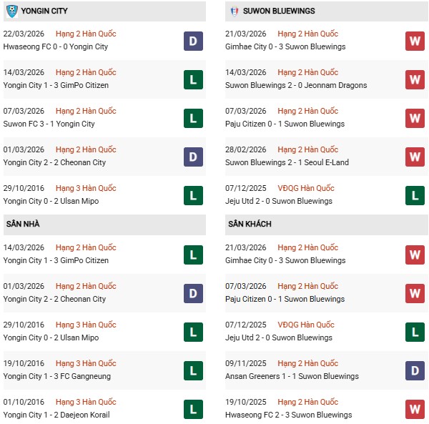Select the SÂN NHÀ section header
Image resolution: width=429 pixels, height=424 pixels.
coord(23,225)
